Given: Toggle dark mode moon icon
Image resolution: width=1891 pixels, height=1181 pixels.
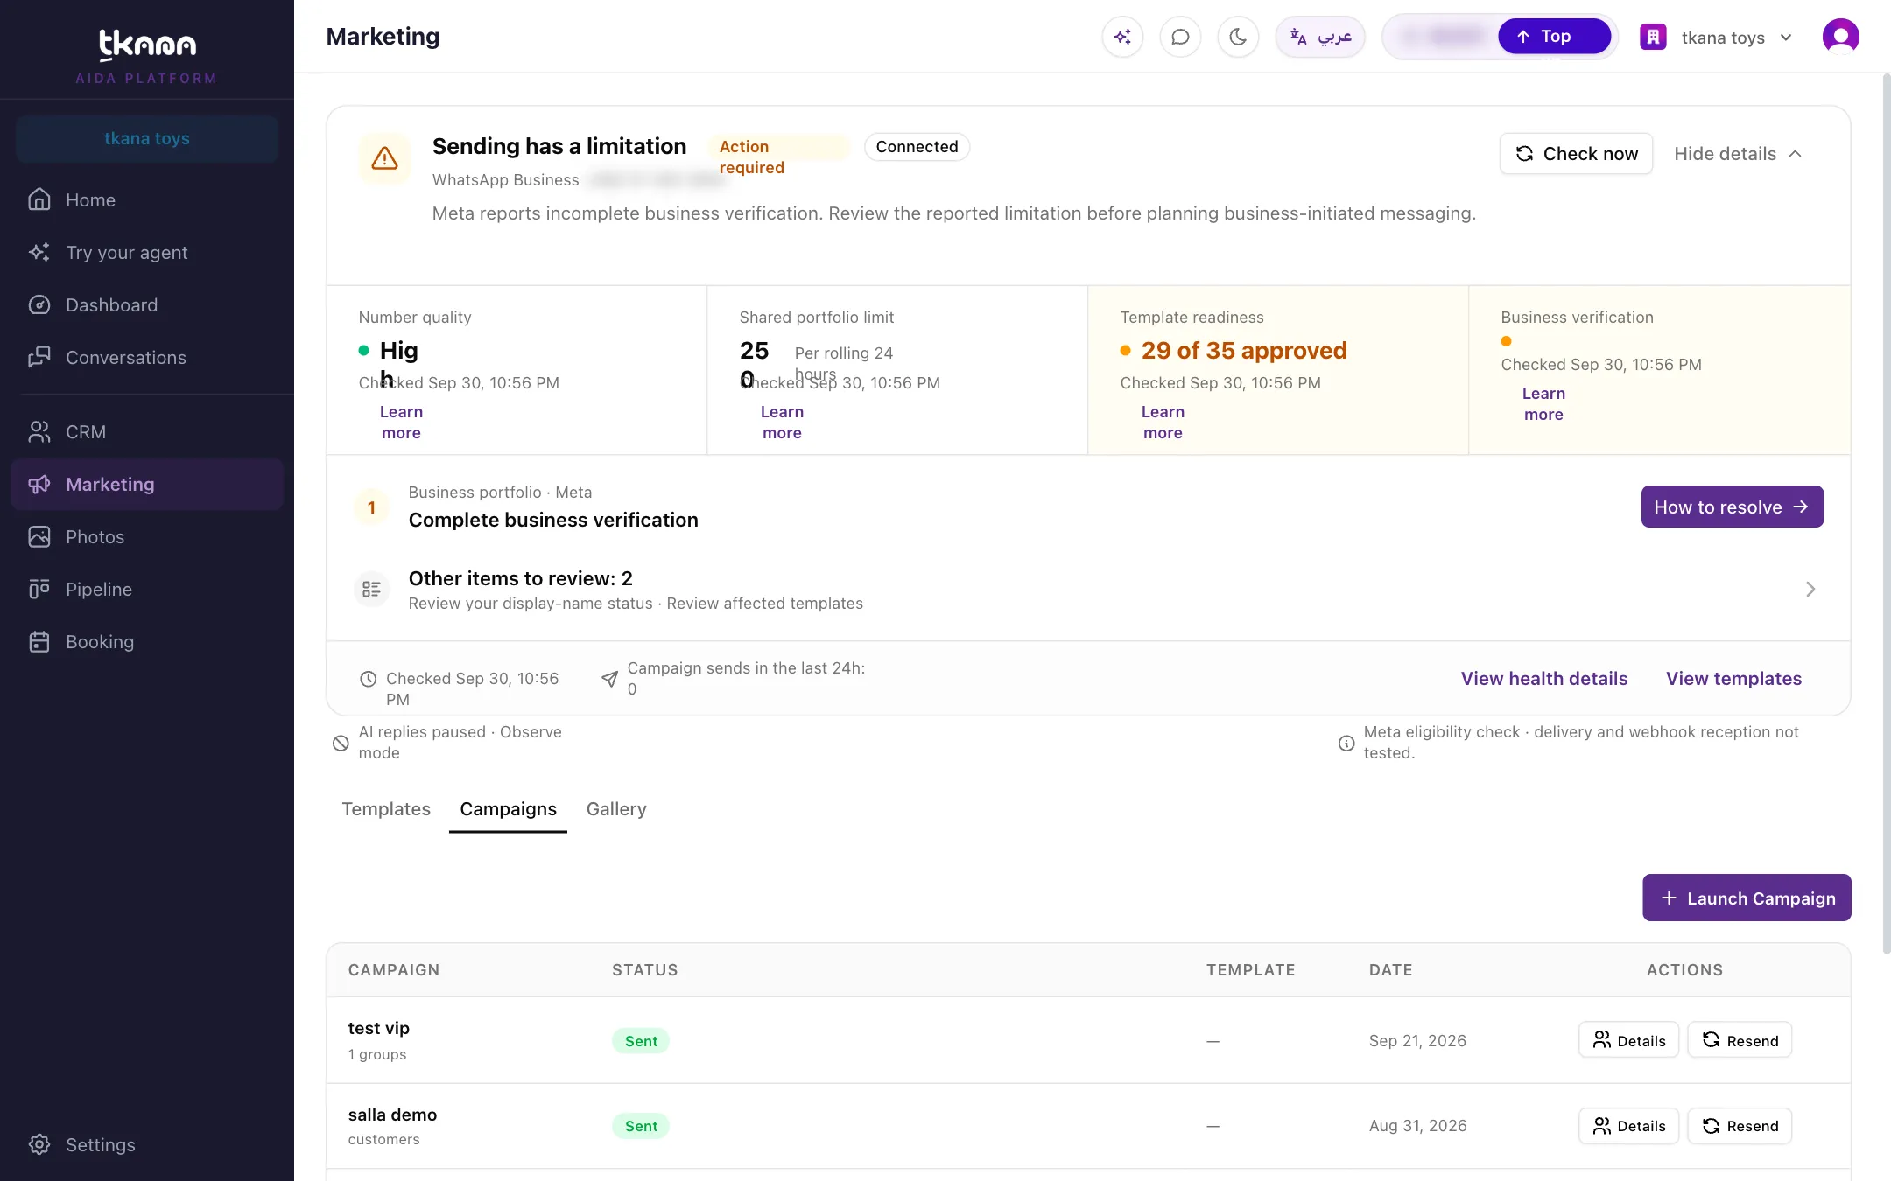Looking at the screenshot, I should tap(1238, 37).
